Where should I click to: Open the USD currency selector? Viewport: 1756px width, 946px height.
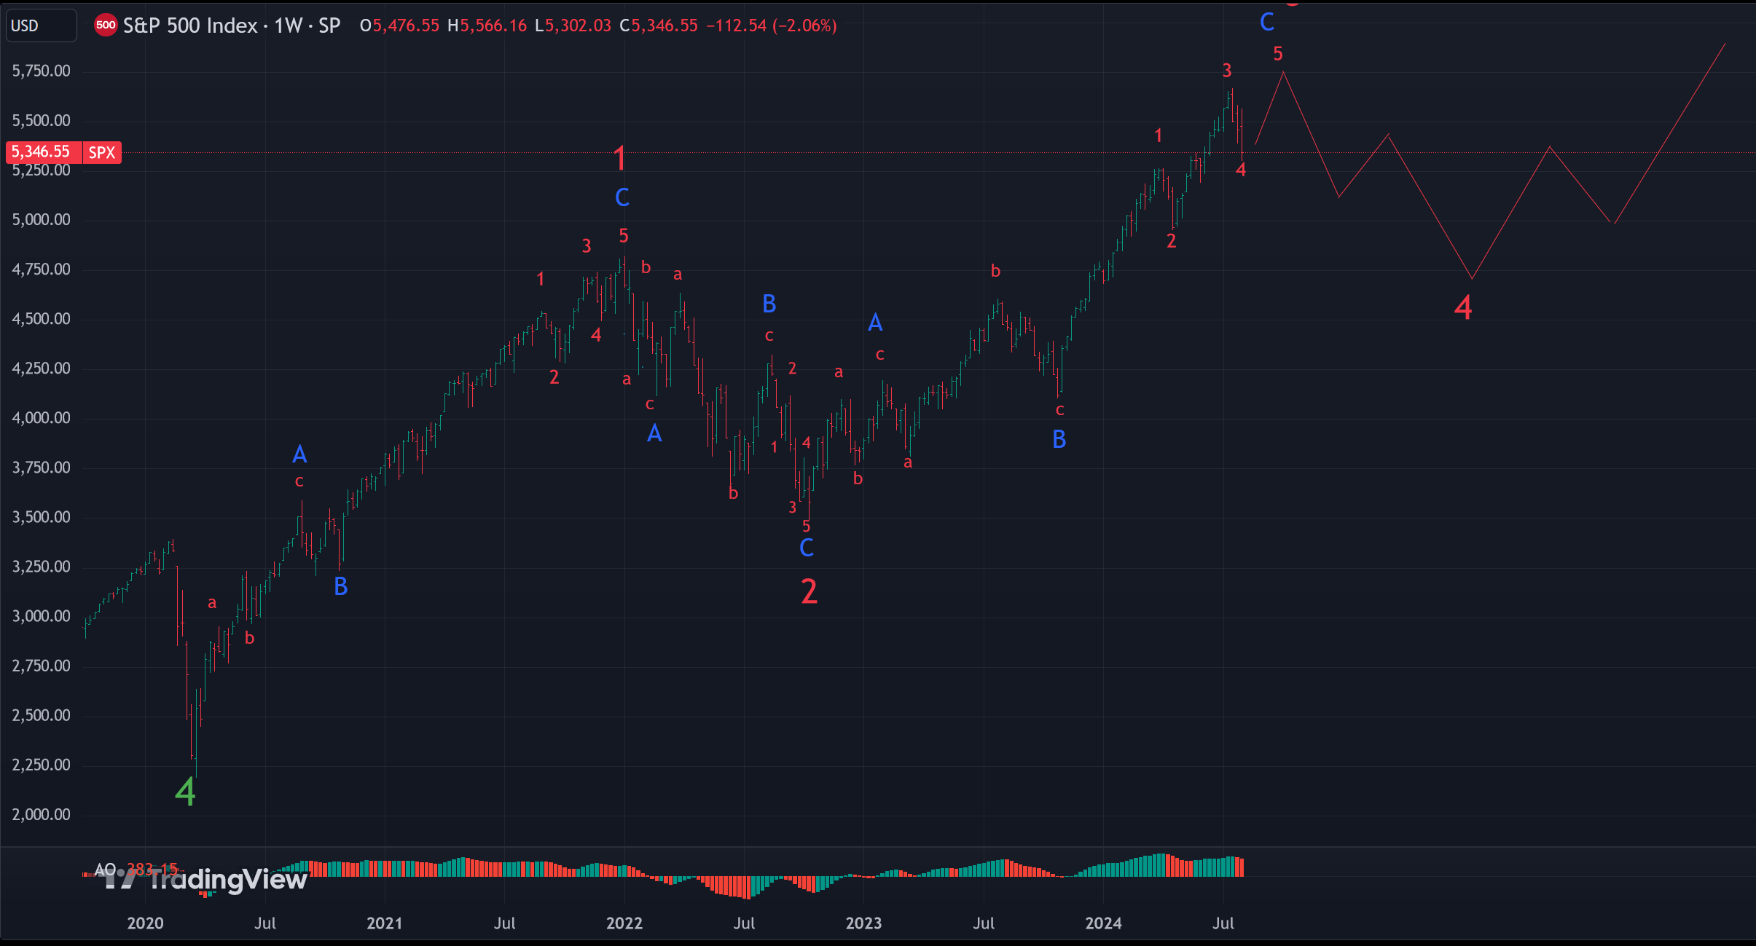point(41,25)
